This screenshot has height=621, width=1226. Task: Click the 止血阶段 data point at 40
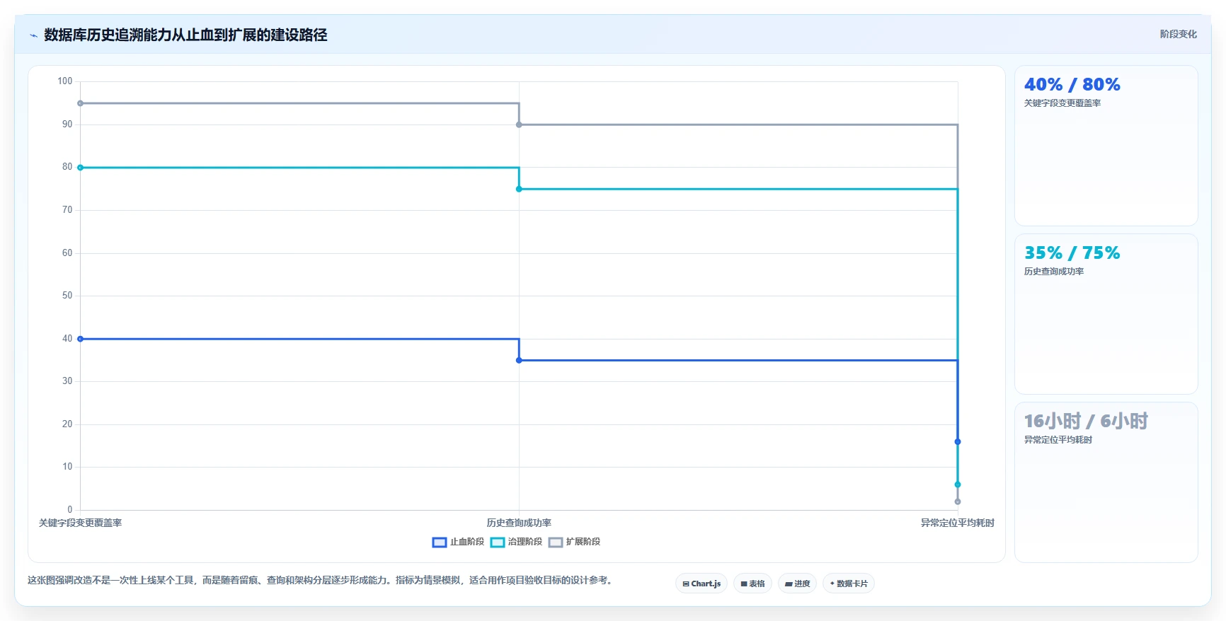point(80,339)
